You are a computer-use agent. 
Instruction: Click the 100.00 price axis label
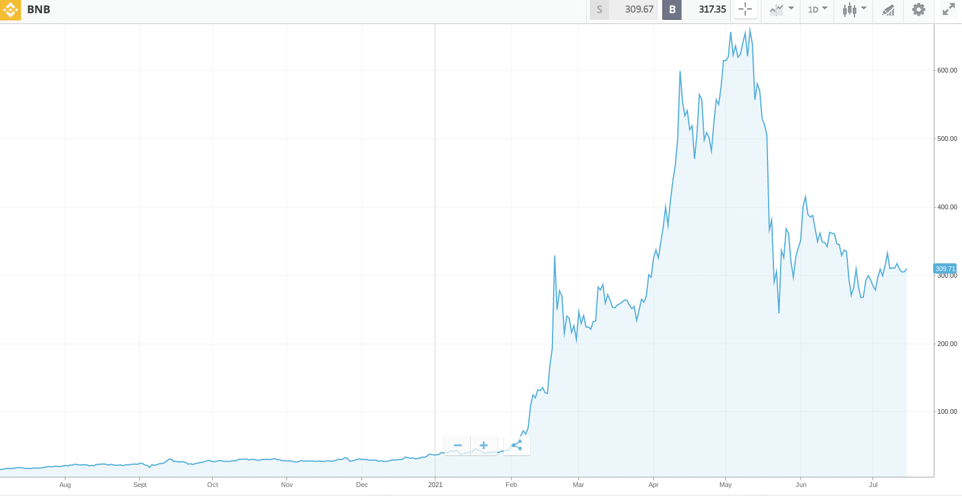[x=947, y=411]
